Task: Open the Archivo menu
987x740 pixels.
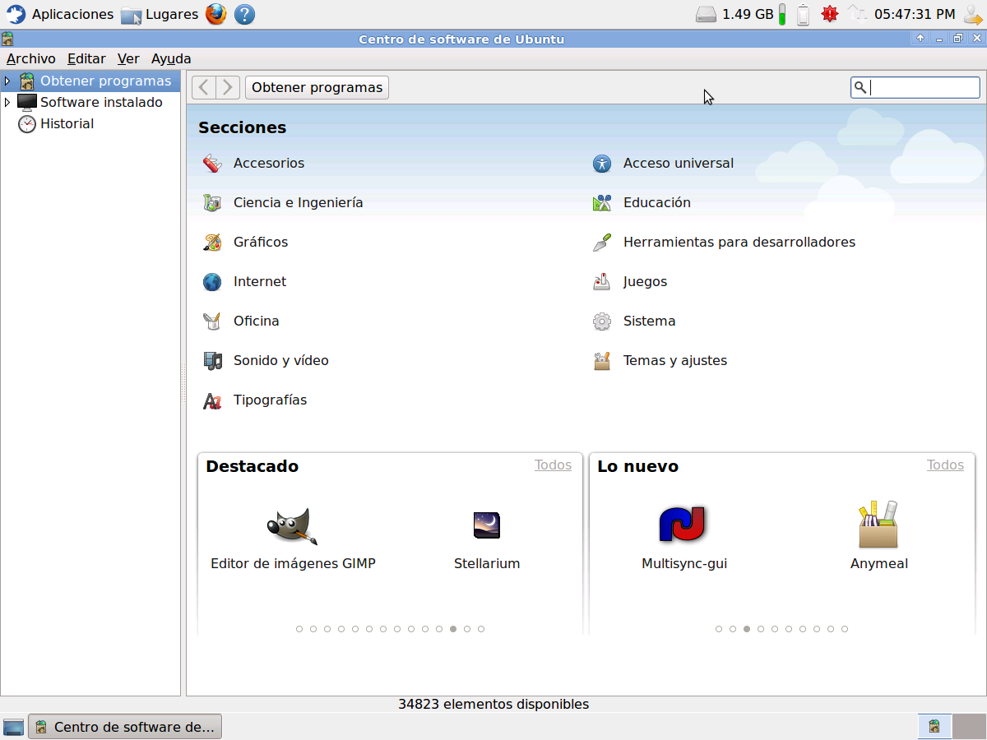Action: 31,58
